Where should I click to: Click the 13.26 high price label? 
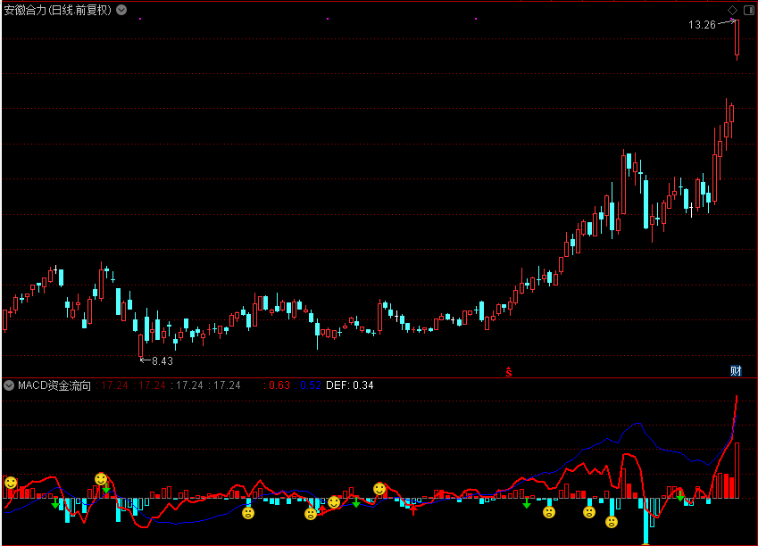(702, 25)
